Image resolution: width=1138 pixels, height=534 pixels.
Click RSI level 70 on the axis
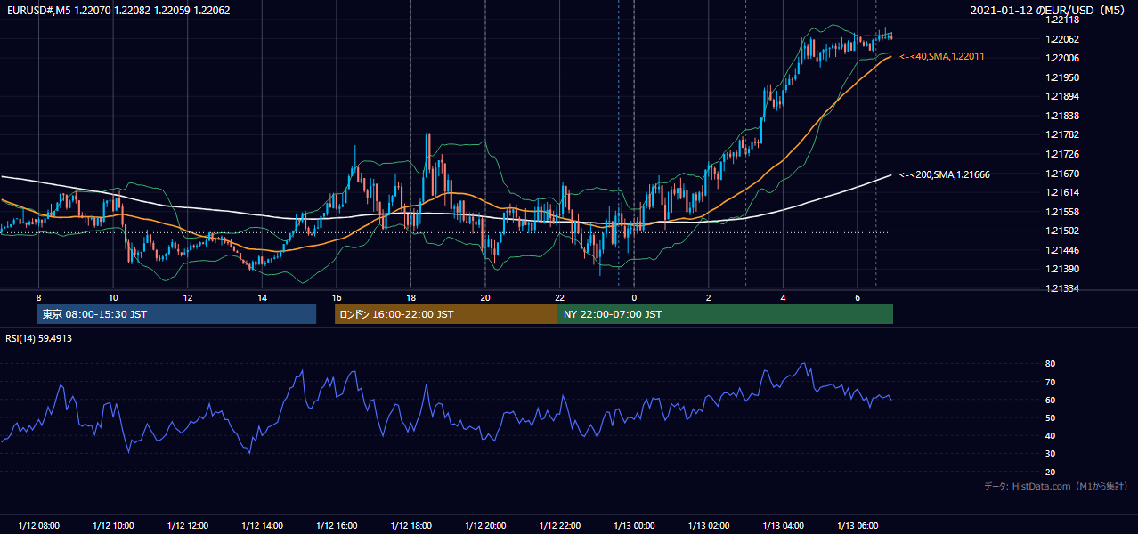(x=1050, y=382)
